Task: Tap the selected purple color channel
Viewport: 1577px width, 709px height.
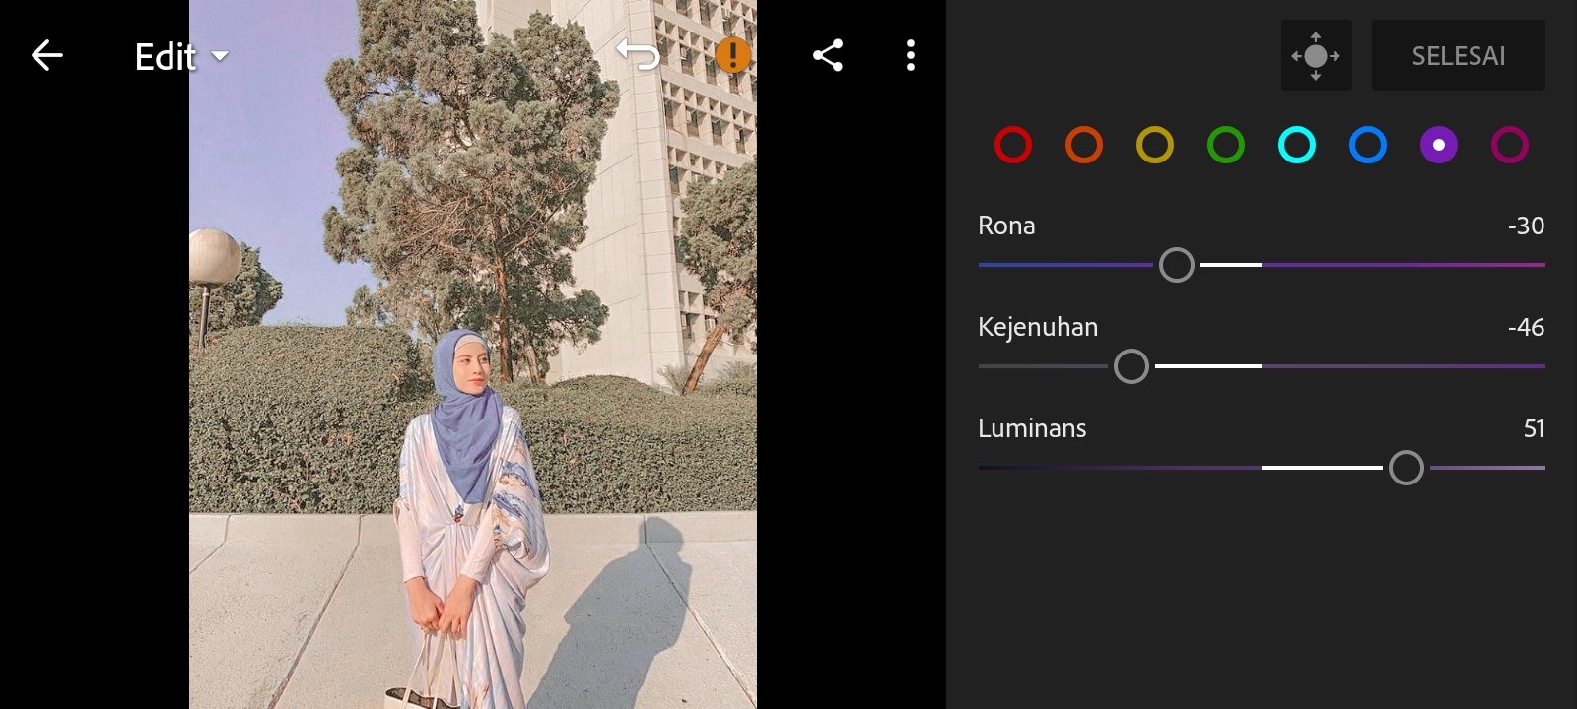Action: (x=1439, y=145)
